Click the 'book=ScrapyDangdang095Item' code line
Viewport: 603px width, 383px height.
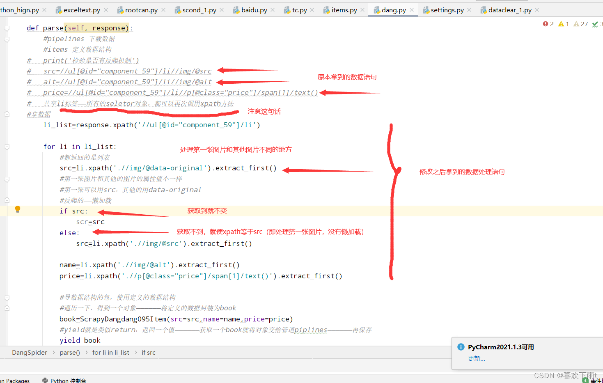pos(177,319)
